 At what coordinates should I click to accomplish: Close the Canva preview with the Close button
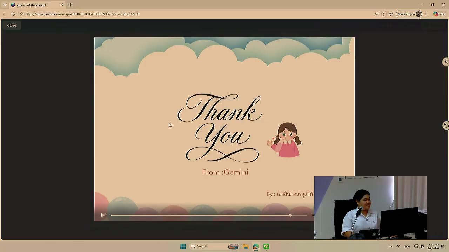(x=12, y=25)
